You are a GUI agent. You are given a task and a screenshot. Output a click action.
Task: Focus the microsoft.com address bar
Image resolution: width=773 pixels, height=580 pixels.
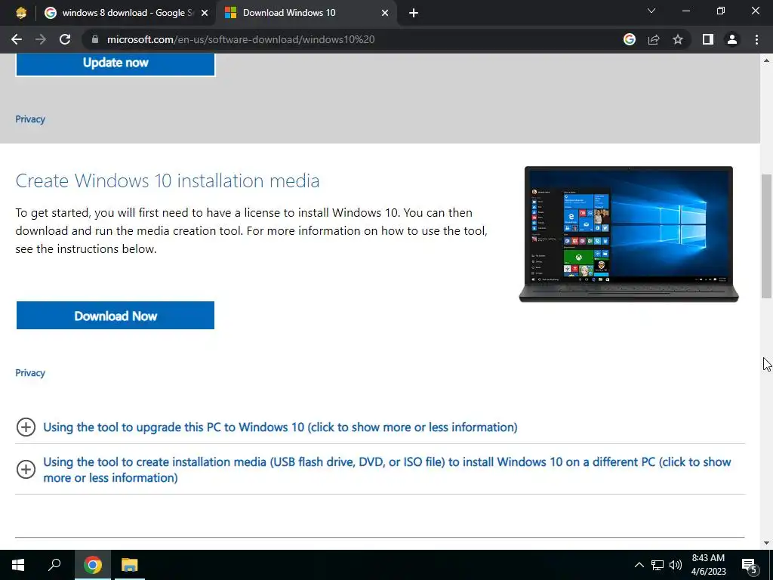point(345,39)
